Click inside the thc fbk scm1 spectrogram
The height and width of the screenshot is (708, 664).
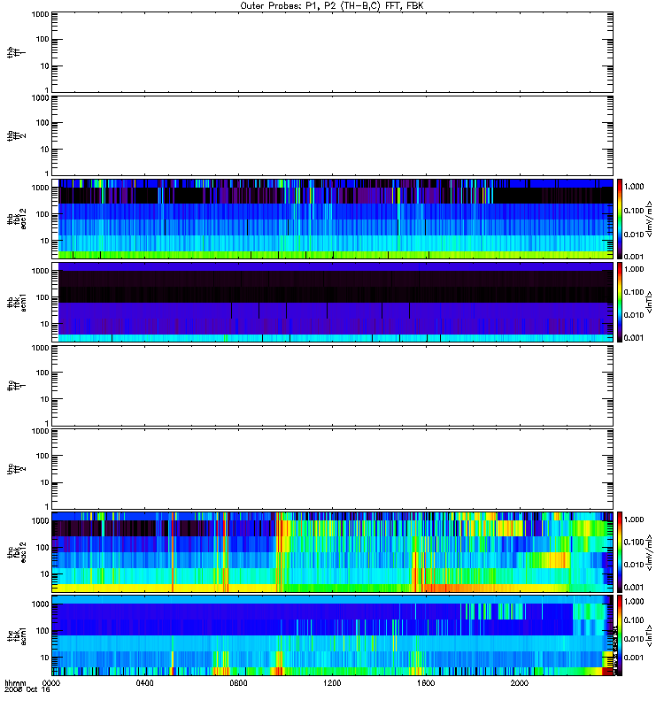(333, 635)
